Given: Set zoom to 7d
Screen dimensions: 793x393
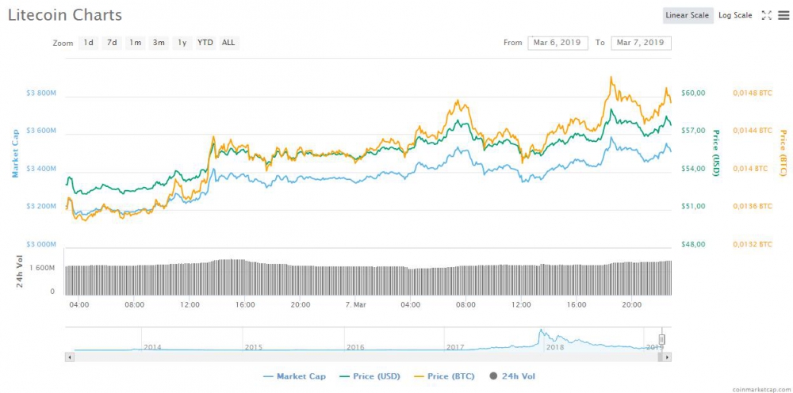Looking at the screenshot, I should pos(112,43).
